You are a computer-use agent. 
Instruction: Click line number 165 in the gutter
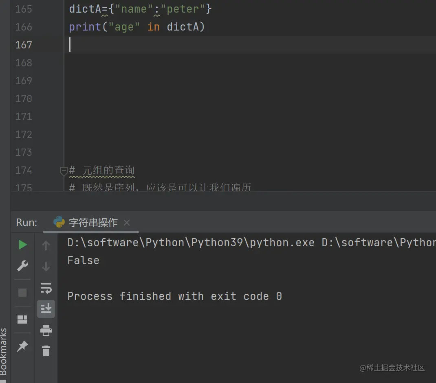pyautogui.click(x=24, y=9)
